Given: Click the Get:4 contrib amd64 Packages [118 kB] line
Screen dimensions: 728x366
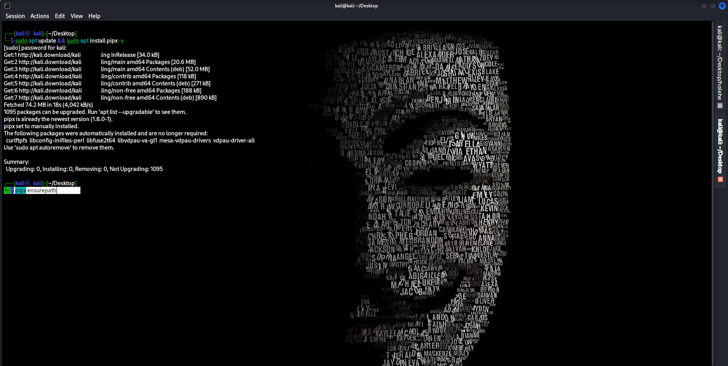Looking at the screenshot, I should coord(100,77).
